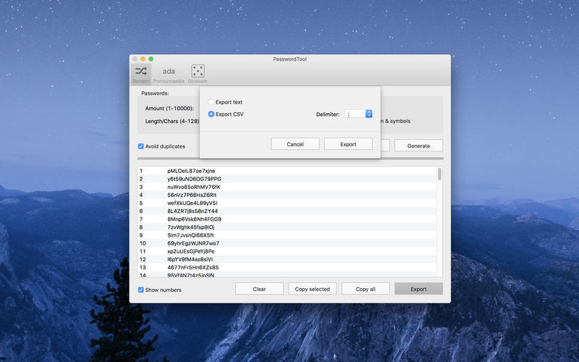579x362 pixels.
Task: Click Cancel in the export sheet
Action: [x=295, y=144]
